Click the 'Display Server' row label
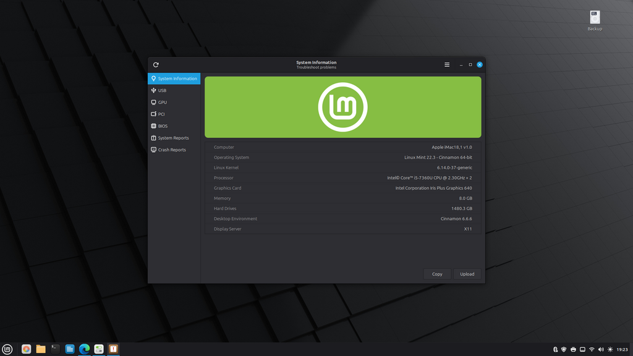Screen dimensions: 633x356 [x=227, y=229]
